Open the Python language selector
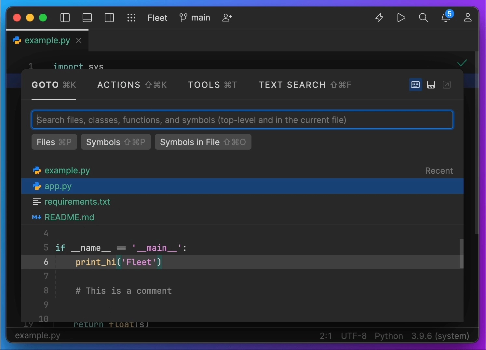The height and width of the screenshot is (350, 486). (389, 336)
